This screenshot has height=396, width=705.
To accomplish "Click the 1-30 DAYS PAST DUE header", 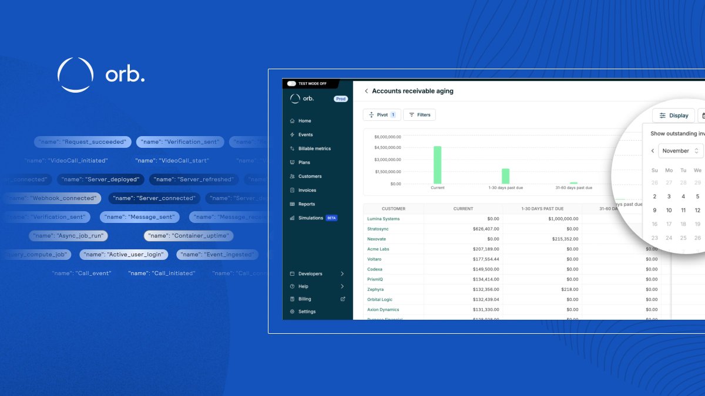I will click(542, 209).
